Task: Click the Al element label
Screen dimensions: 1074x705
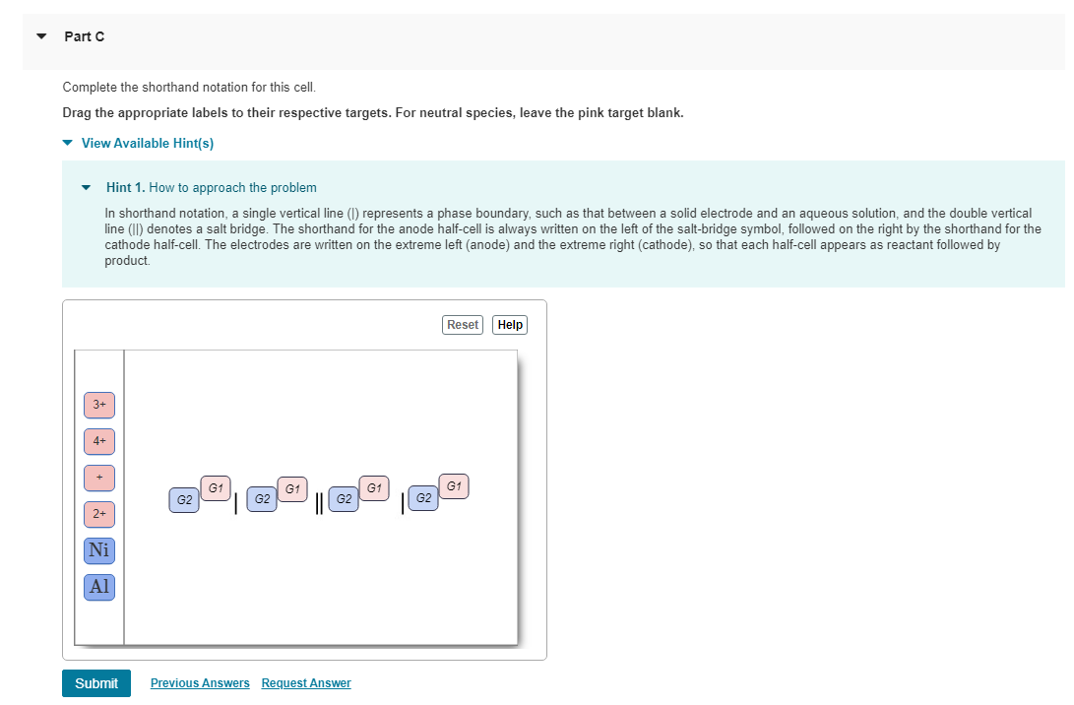Action: 98,587
